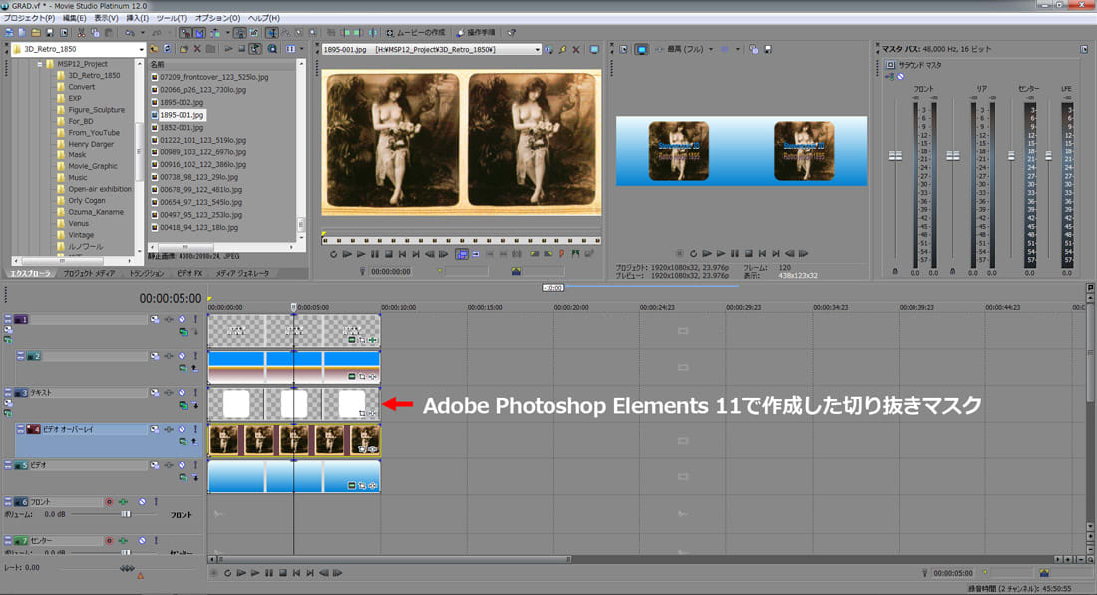
Task: Click the 操作手順 button
Action: pos(476,33)
